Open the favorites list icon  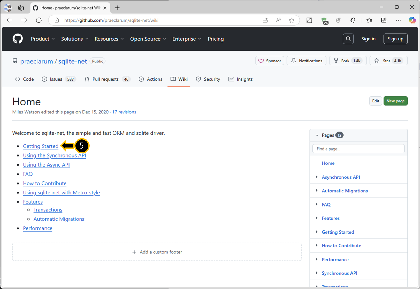(369, 20)
